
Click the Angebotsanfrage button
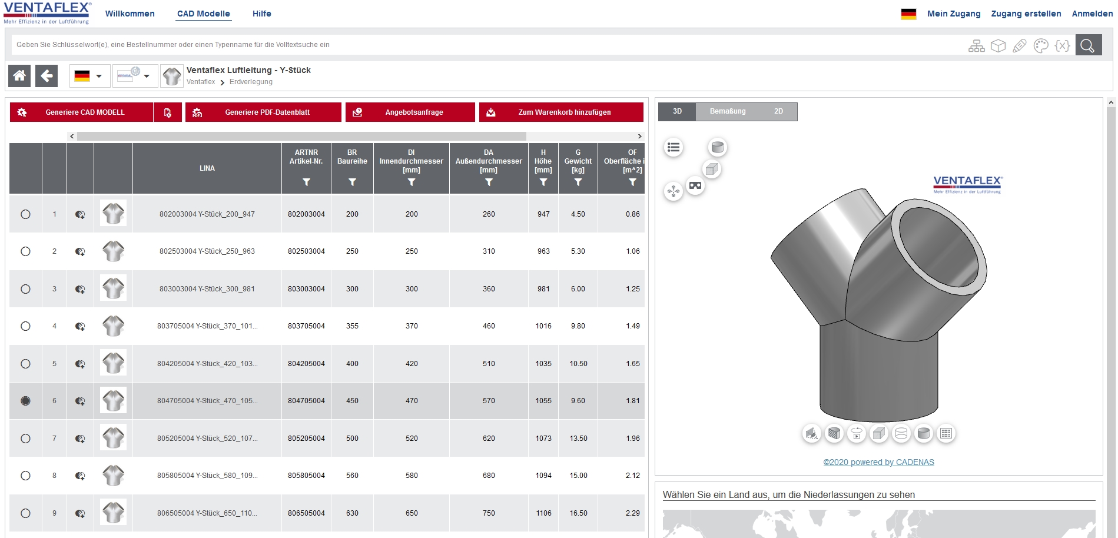pyautogui.click(x=410, y=112)
